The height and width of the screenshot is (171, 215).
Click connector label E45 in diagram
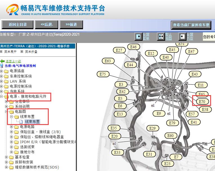(x=172, y=50)
